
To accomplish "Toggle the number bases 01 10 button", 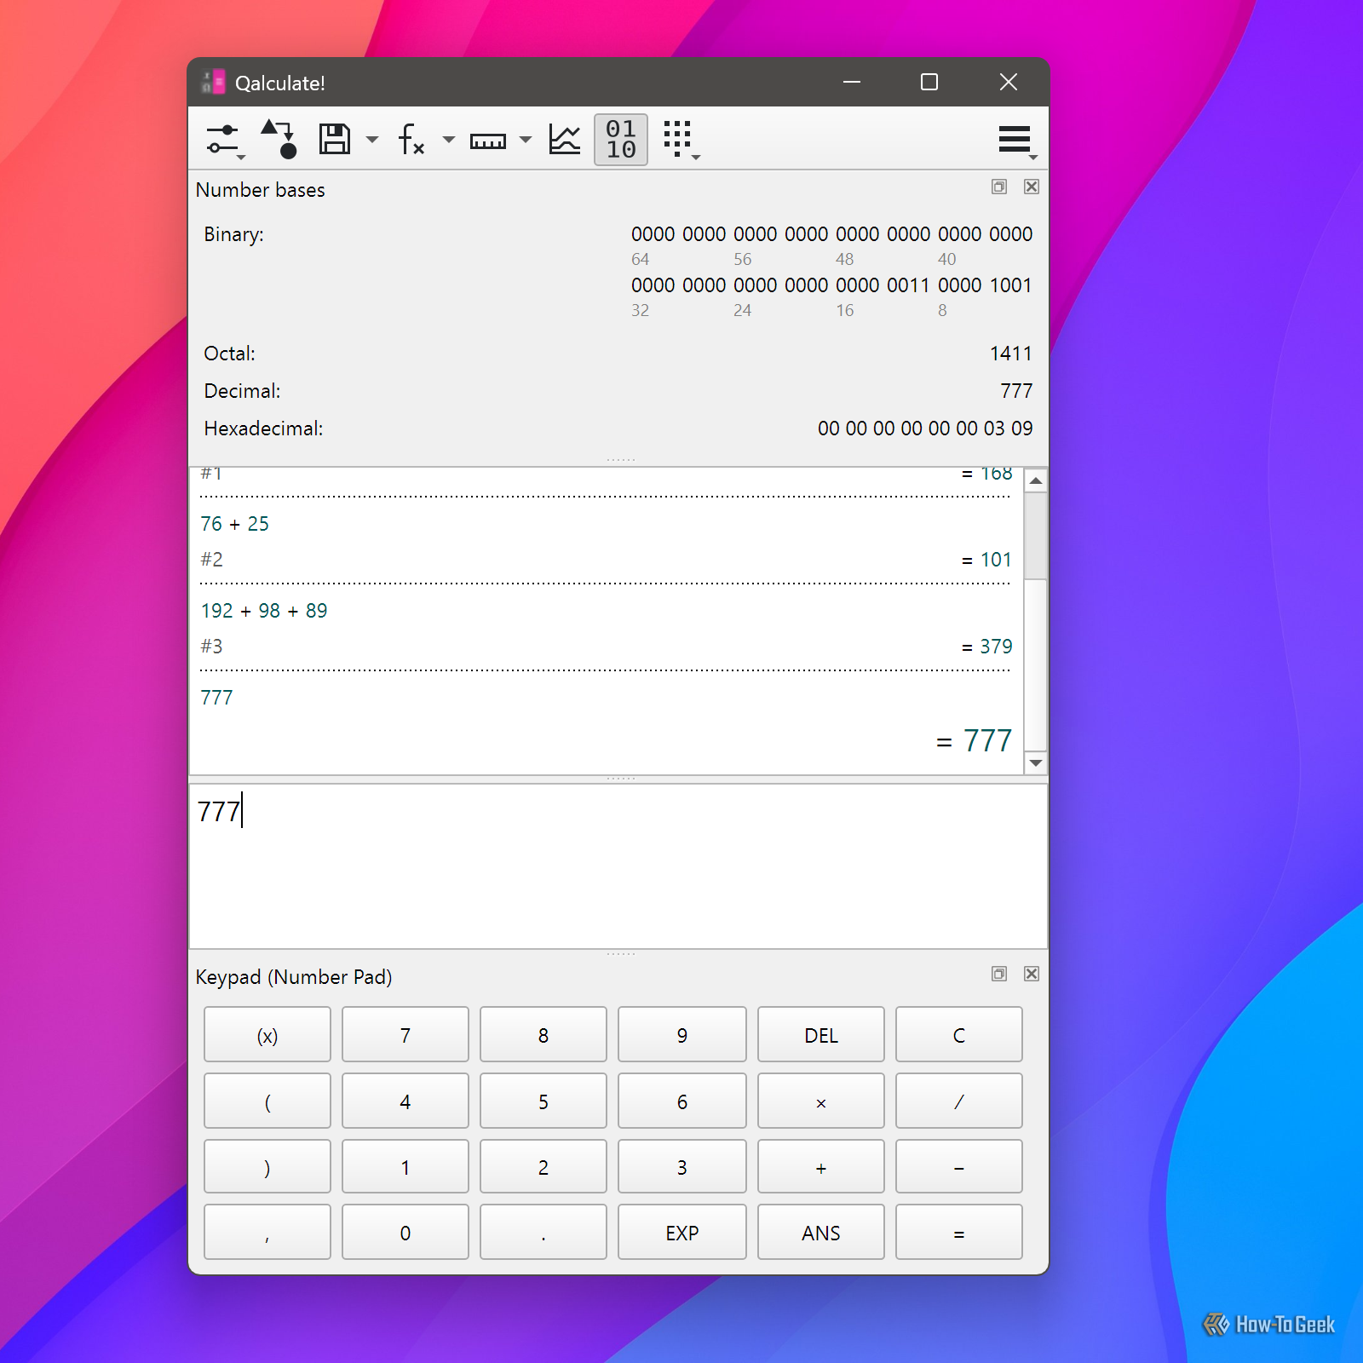I will [x=621, y=139].
